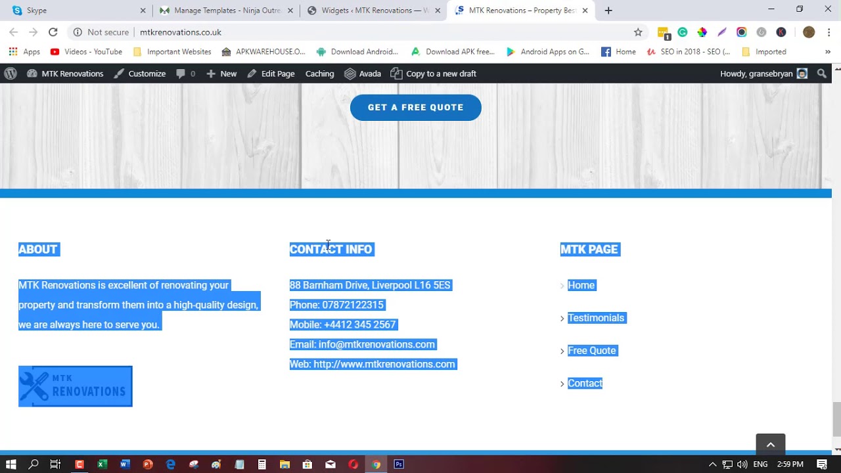Open the Calculator from the taskbar
This screenshot has height=473, width=841.
[x=262, y=464]
